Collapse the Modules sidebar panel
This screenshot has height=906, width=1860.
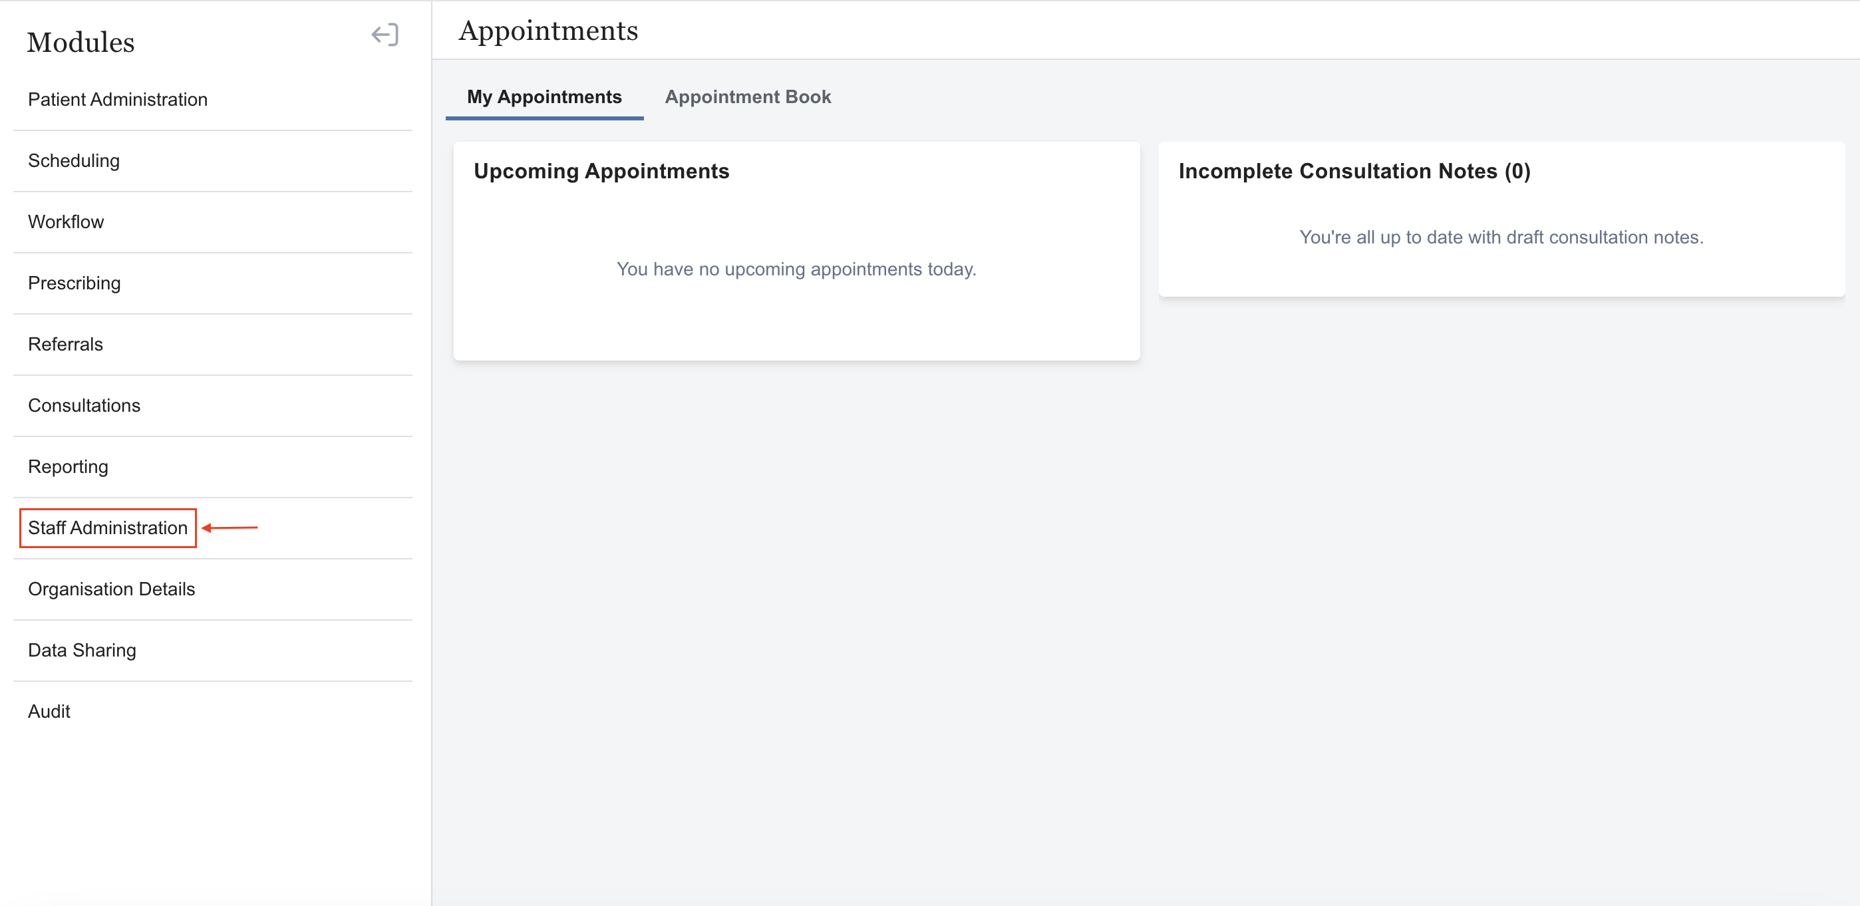pyautogui.click(x=385, y=35)
